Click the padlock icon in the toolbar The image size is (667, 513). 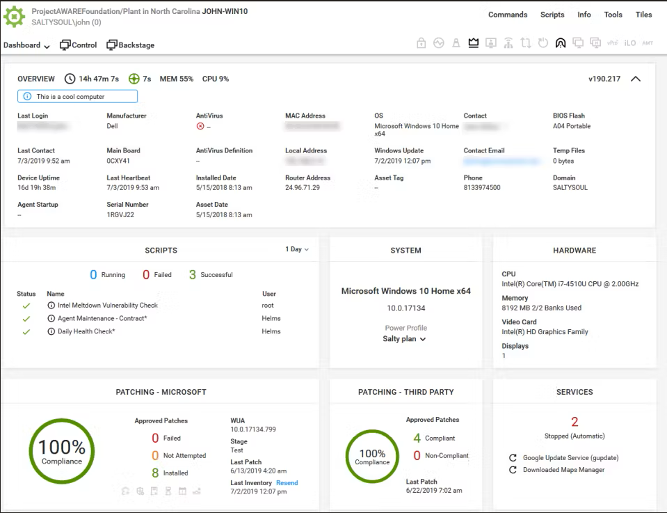click(421, 43)
